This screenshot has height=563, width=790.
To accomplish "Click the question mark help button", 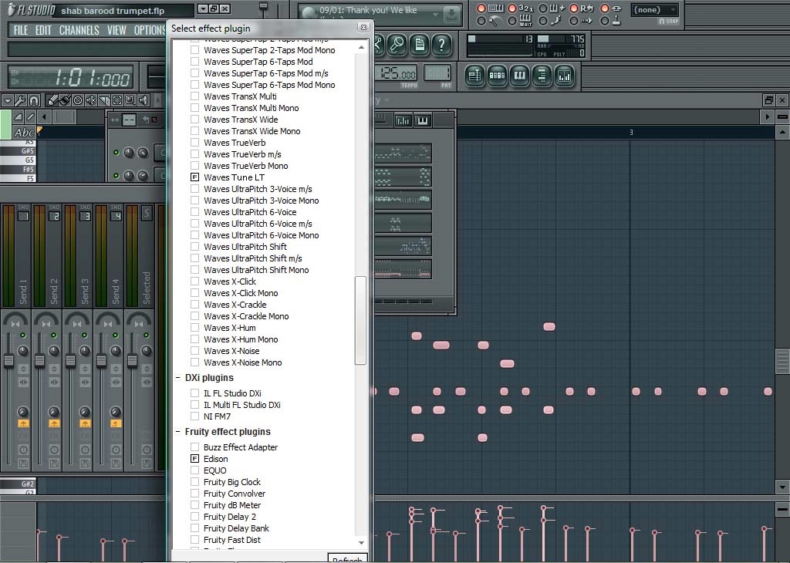I will 441,45.
